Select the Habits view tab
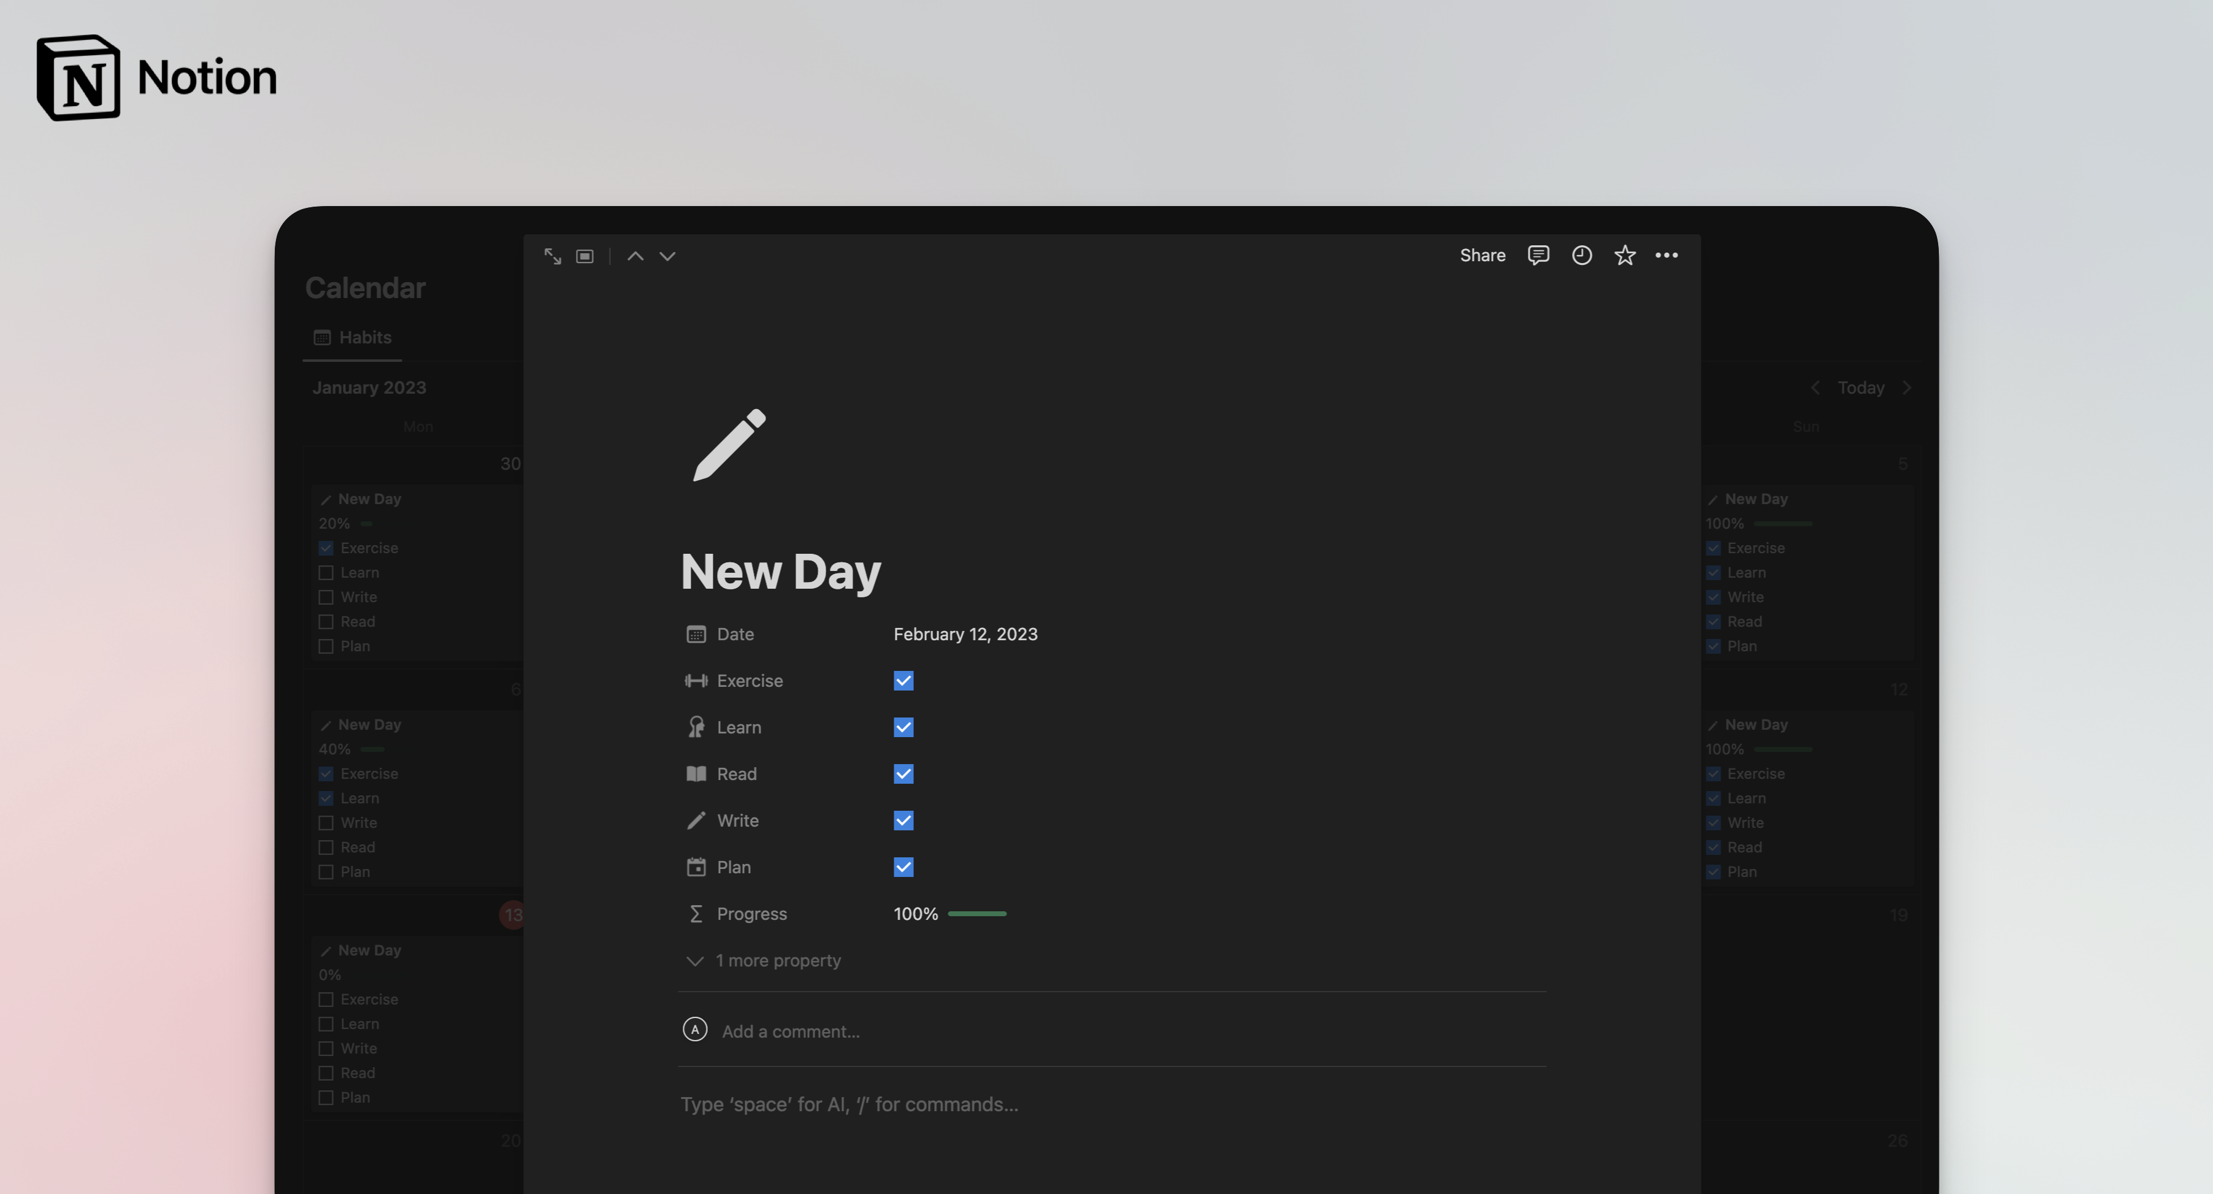 pos(353,337)
